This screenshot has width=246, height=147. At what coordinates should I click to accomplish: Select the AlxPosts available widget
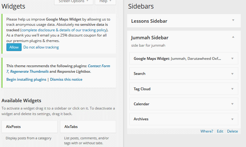click(x=29, y=126)
